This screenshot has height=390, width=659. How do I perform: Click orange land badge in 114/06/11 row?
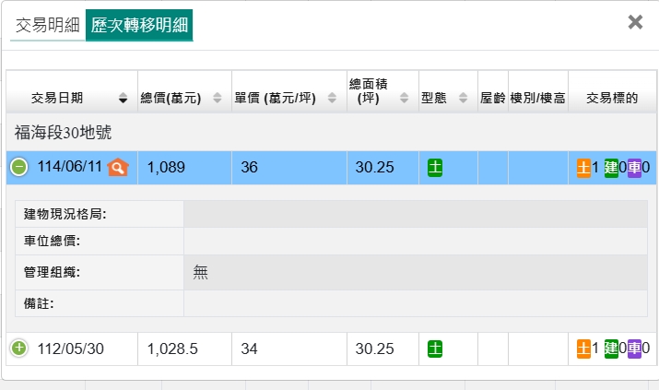(583, 168)
